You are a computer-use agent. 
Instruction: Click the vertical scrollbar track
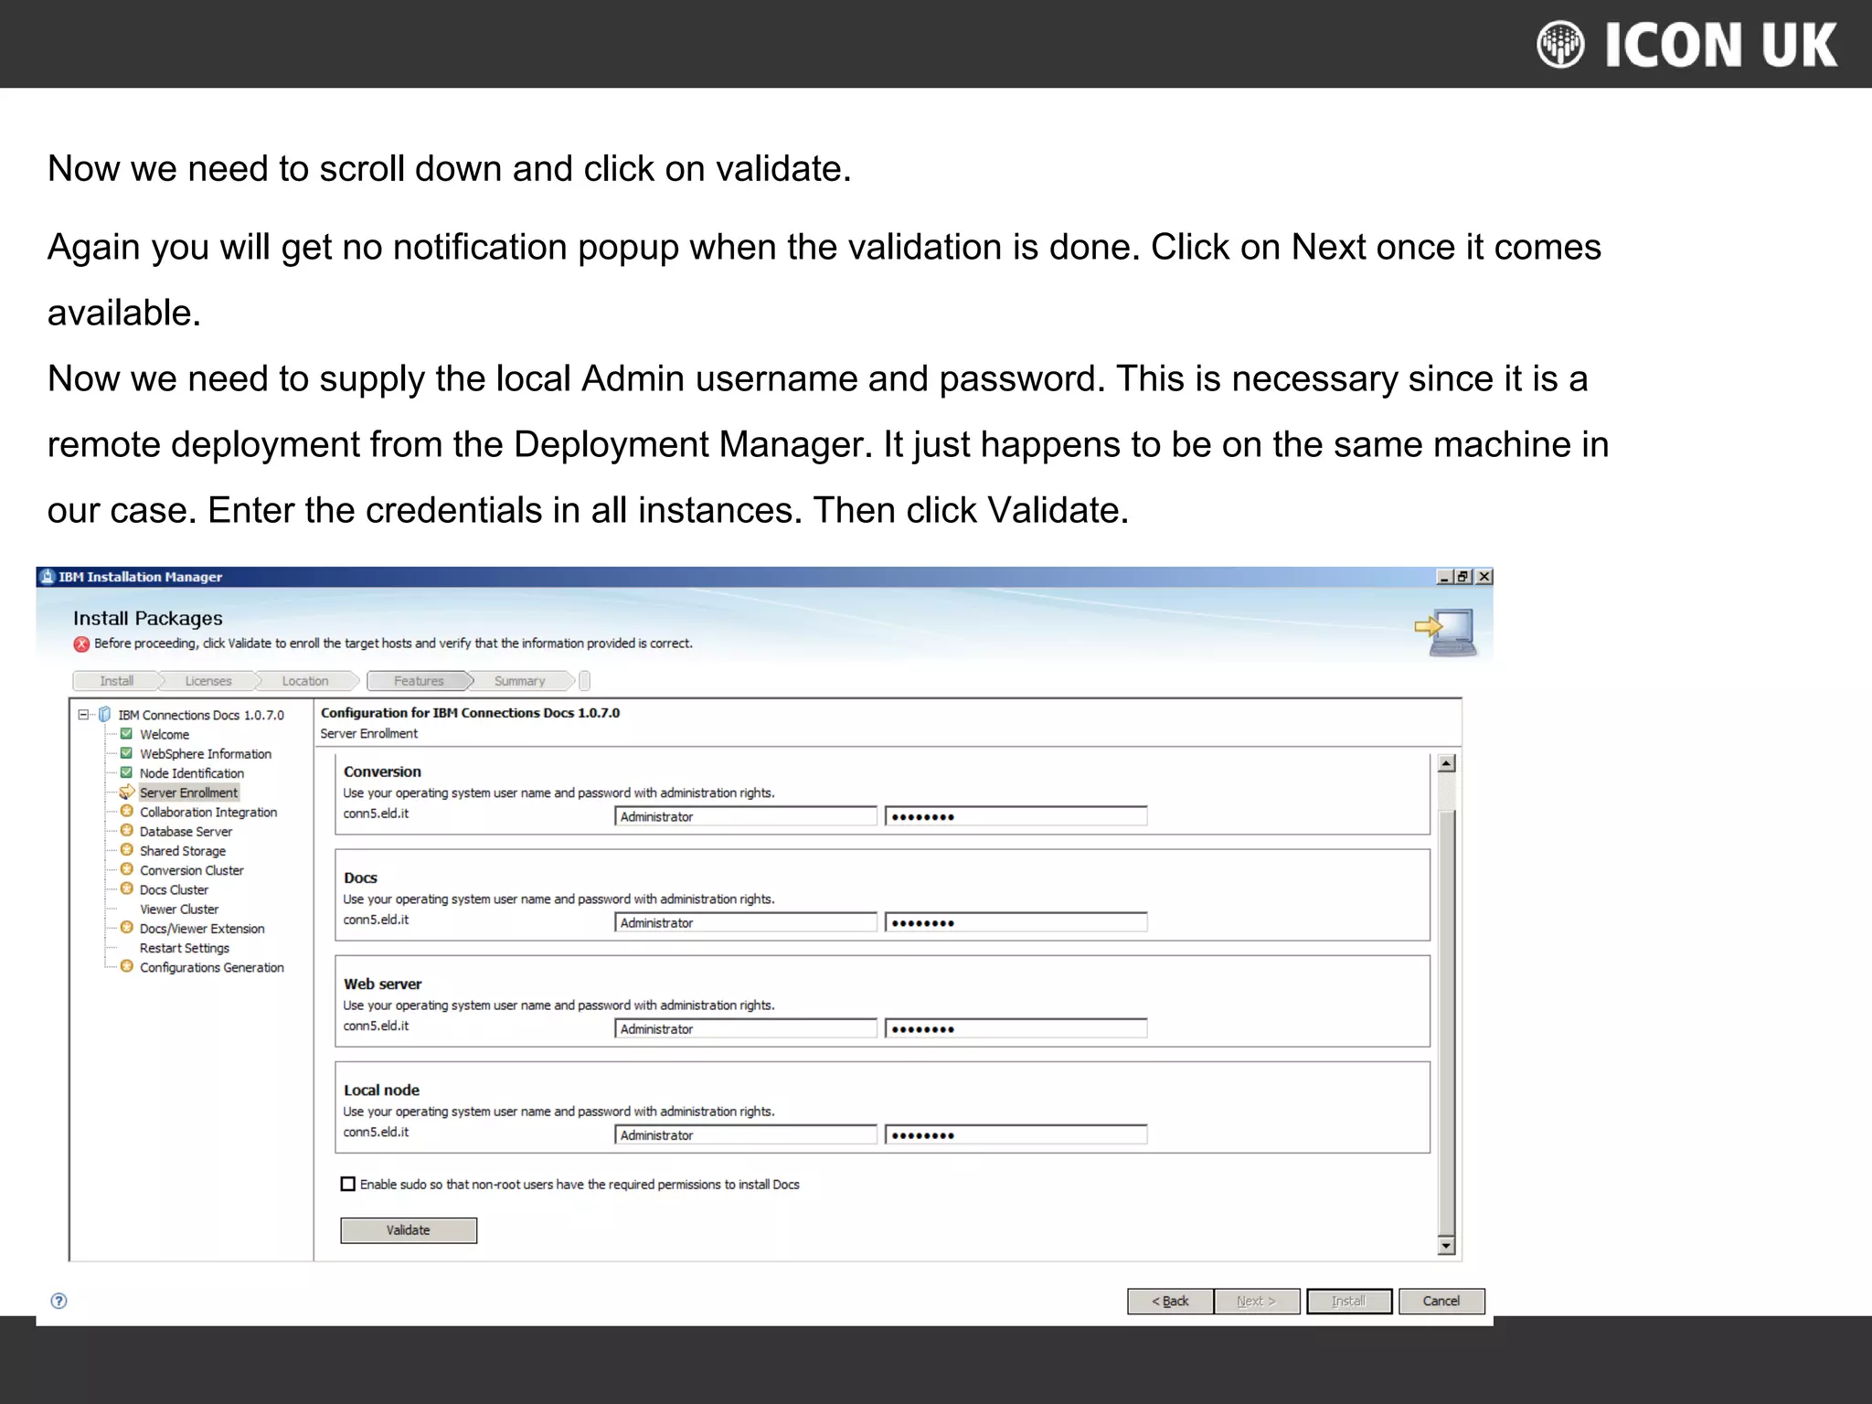(x=1446, y=1005)
